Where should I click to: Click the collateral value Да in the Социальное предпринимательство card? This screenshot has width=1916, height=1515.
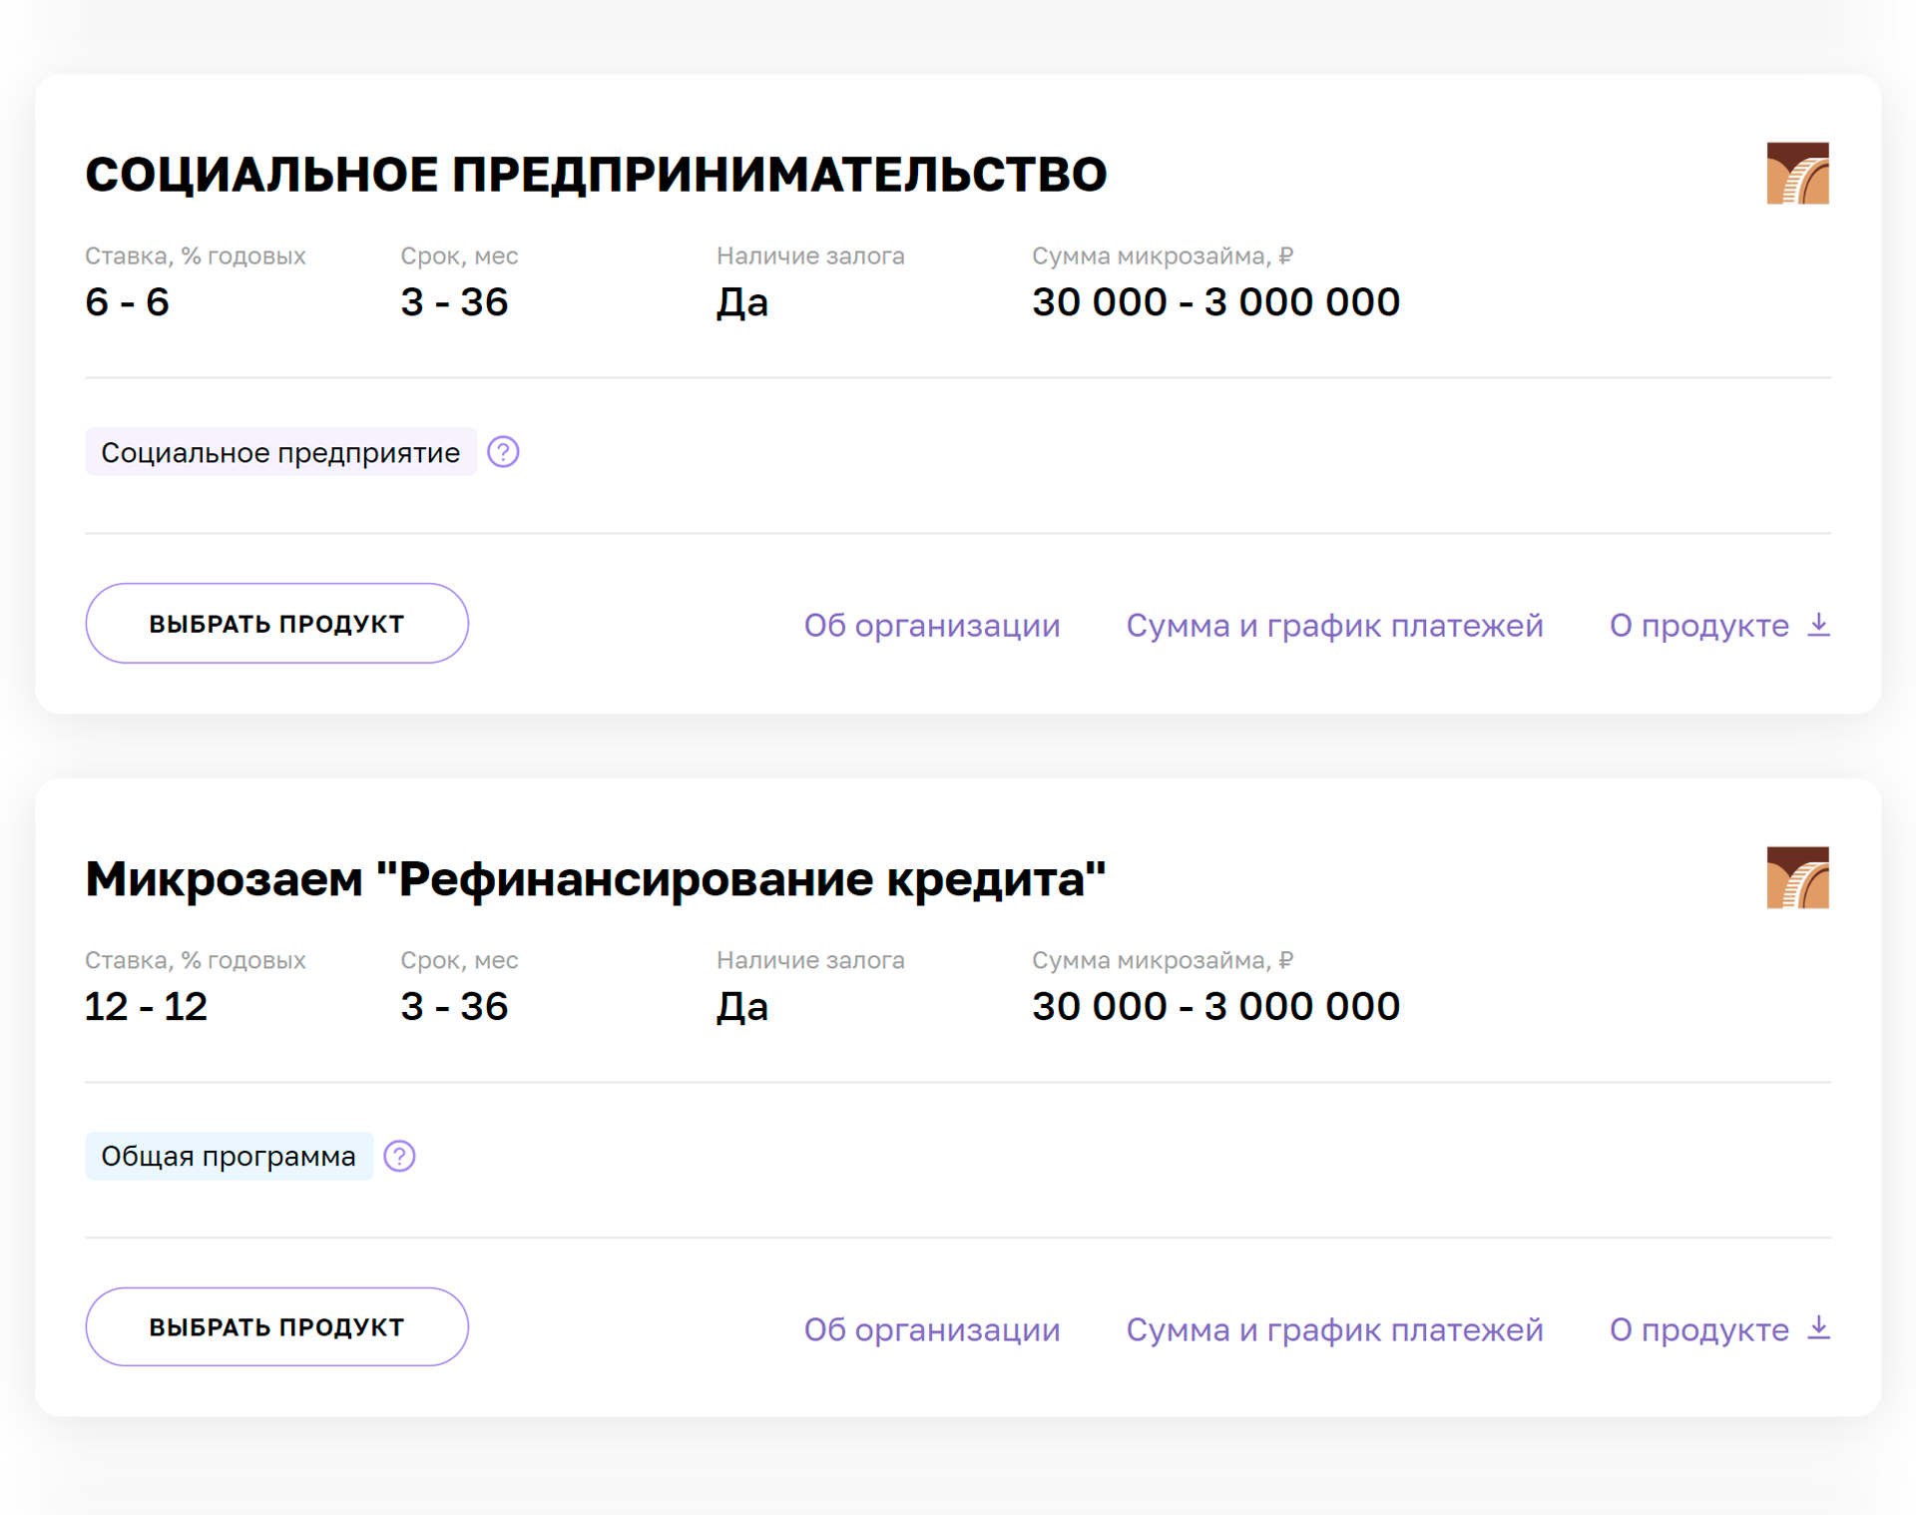pos(742,302)
